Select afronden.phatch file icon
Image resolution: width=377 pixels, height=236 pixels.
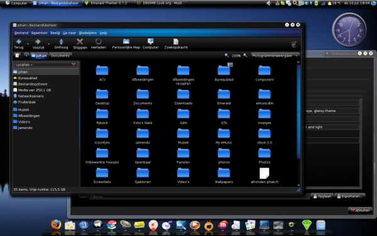click(x=265, y=173)
